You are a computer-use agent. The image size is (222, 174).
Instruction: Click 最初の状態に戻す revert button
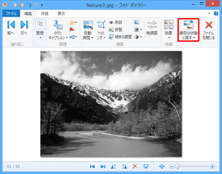click(x=188, y=30)
